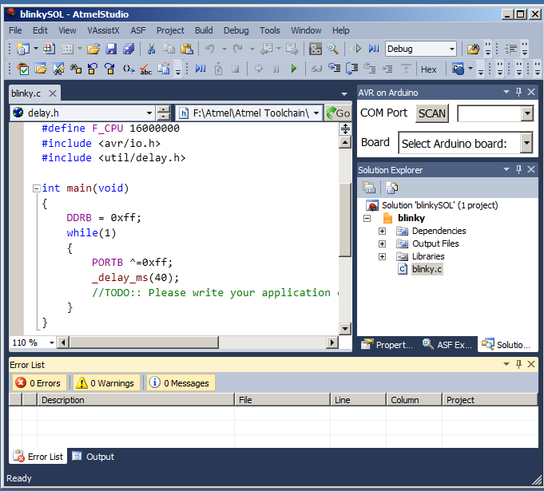Click the Paste clipboard icon
544x491 pixels.
point(187,49)
